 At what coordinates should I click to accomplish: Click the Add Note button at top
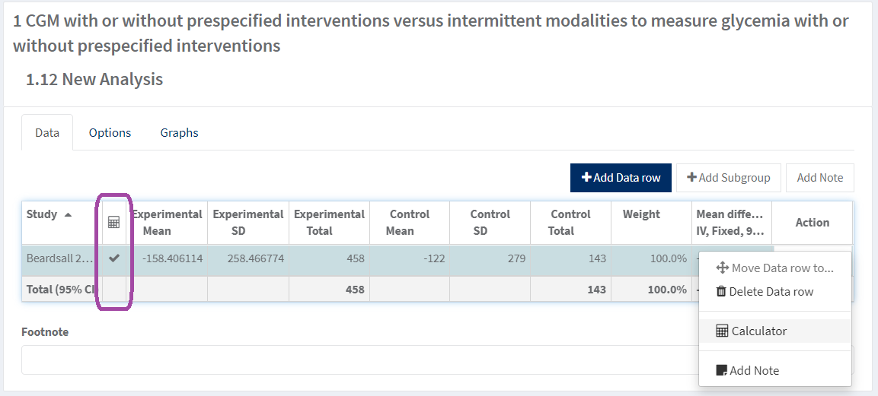819,177
